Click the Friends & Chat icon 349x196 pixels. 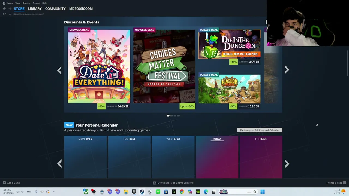(345, 183)
